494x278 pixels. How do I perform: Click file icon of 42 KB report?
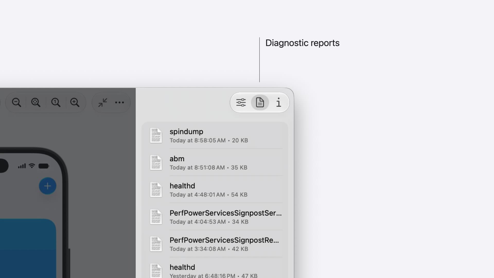click(156, 244)
